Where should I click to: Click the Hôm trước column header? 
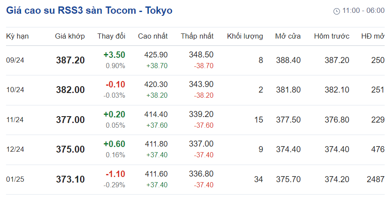click(332, 36)
